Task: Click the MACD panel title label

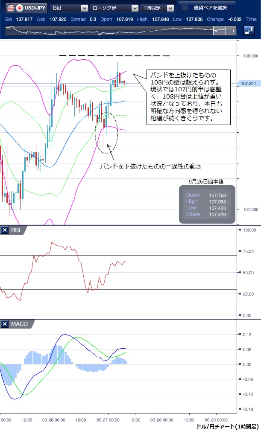Action: [19, 324]
